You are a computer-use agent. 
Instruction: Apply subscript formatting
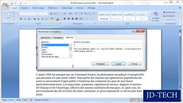click(x=39, y=19)
